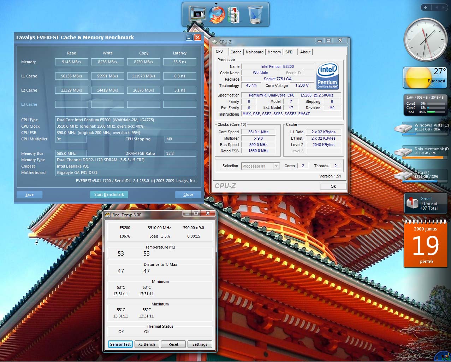Open the Processor #1 selection dropdown

click(260, 166)
